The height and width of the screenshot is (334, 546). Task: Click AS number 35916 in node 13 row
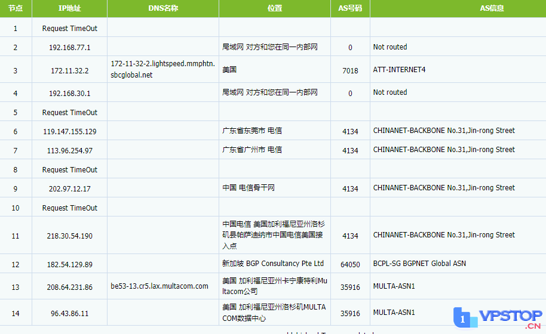tap(350, 287)
